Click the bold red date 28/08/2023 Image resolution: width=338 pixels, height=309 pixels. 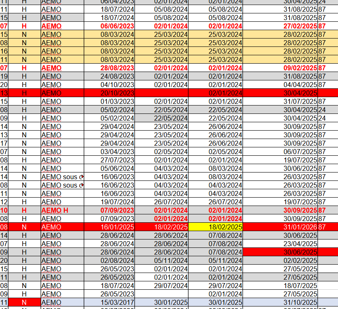[117, 68]
